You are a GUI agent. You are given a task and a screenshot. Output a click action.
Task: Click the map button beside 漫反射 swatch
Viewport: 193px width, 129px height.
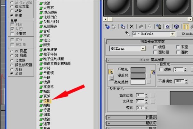coord(148,76)
